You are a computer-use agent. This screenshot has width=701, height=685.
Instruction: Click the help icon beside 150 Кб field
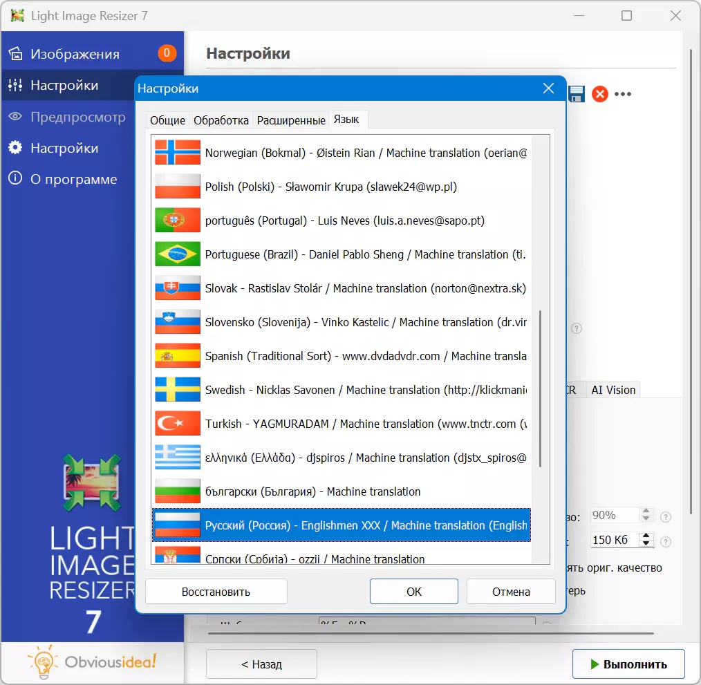pos(666,541)
